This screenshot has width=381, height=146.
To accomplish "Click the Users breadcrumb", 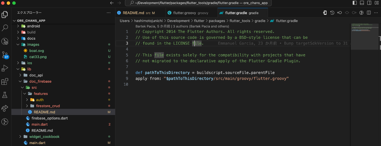I will pos(125,21).
